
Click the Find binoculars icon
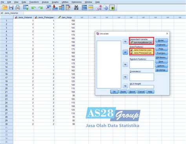(x=76, y=7)
